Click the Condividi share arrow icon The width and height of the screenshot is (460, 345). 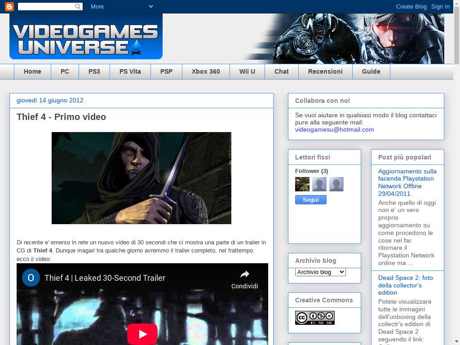245,274
